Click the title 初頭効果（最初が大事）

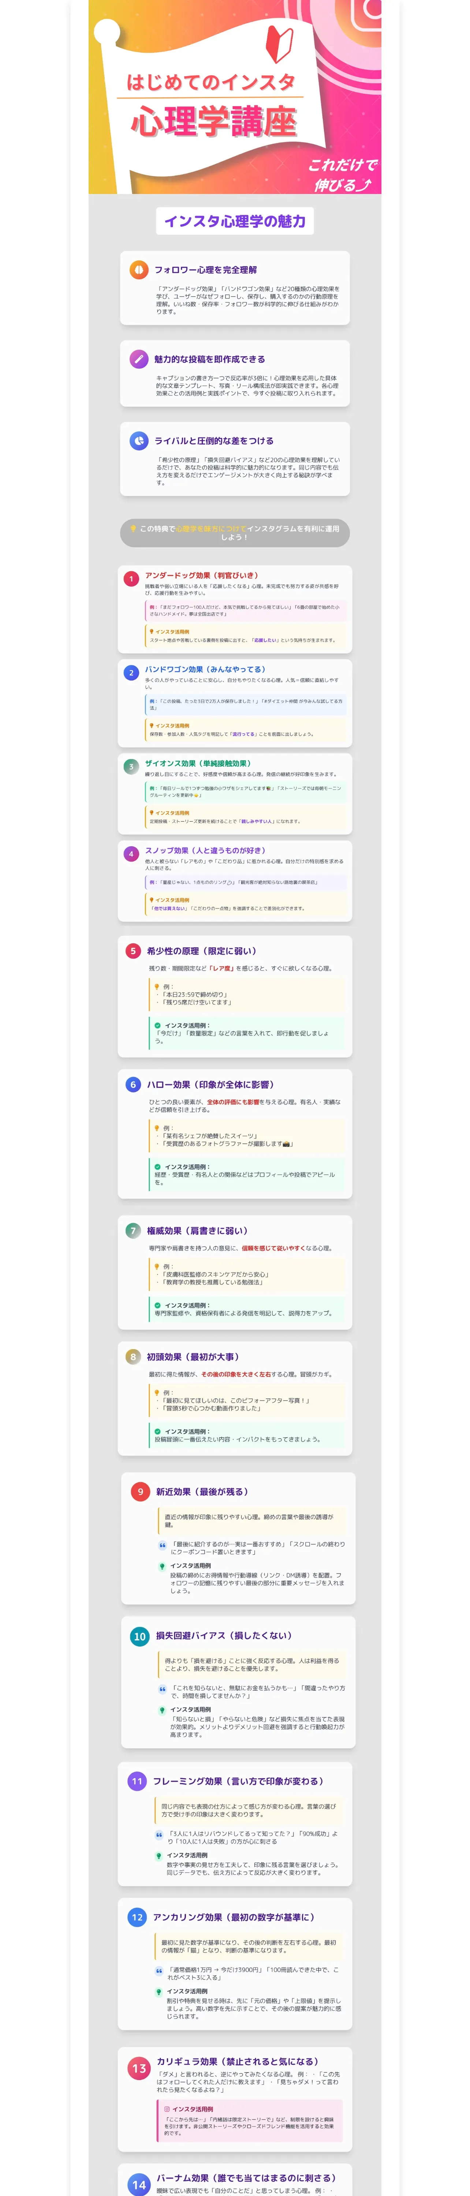193,1357
